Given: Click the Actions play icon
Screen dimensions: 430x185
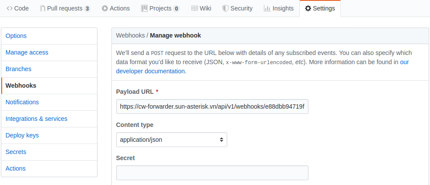Looking at the screenshot, I should [x=105, y=8].
